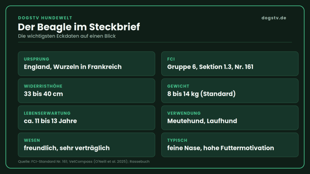This screenshot has width=310, height=174.
Task: Click the subtitle about wichtigsten Eckdaten
Action: click(67, 36)
